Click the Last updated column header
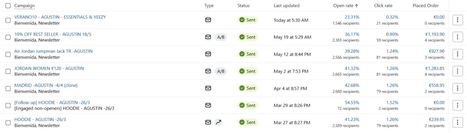 286,6
